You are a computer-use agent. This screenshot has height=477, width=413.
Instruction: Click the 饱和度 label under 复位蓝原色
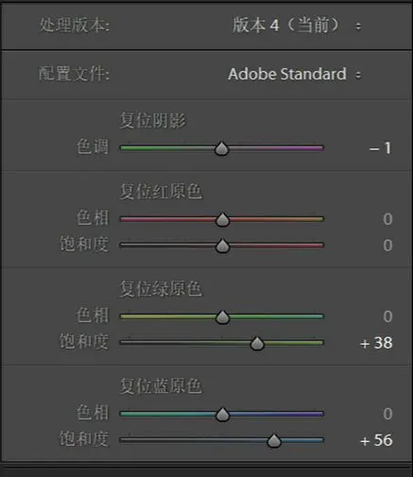point(84,439)
